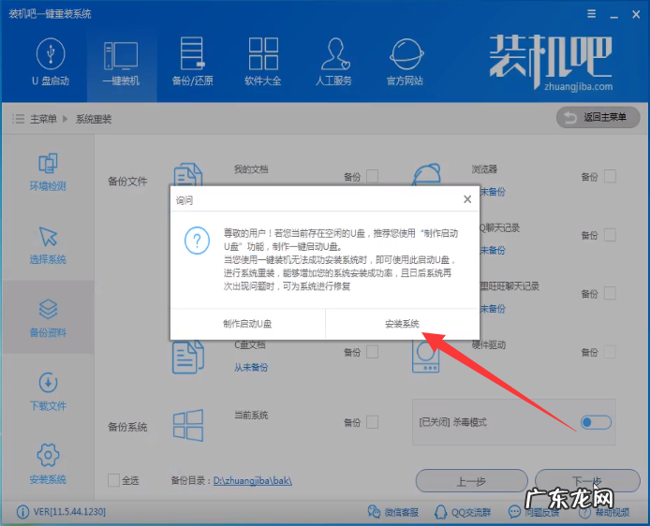
Task: Check 备份 for 当前系统
Action: coord(372,422)
